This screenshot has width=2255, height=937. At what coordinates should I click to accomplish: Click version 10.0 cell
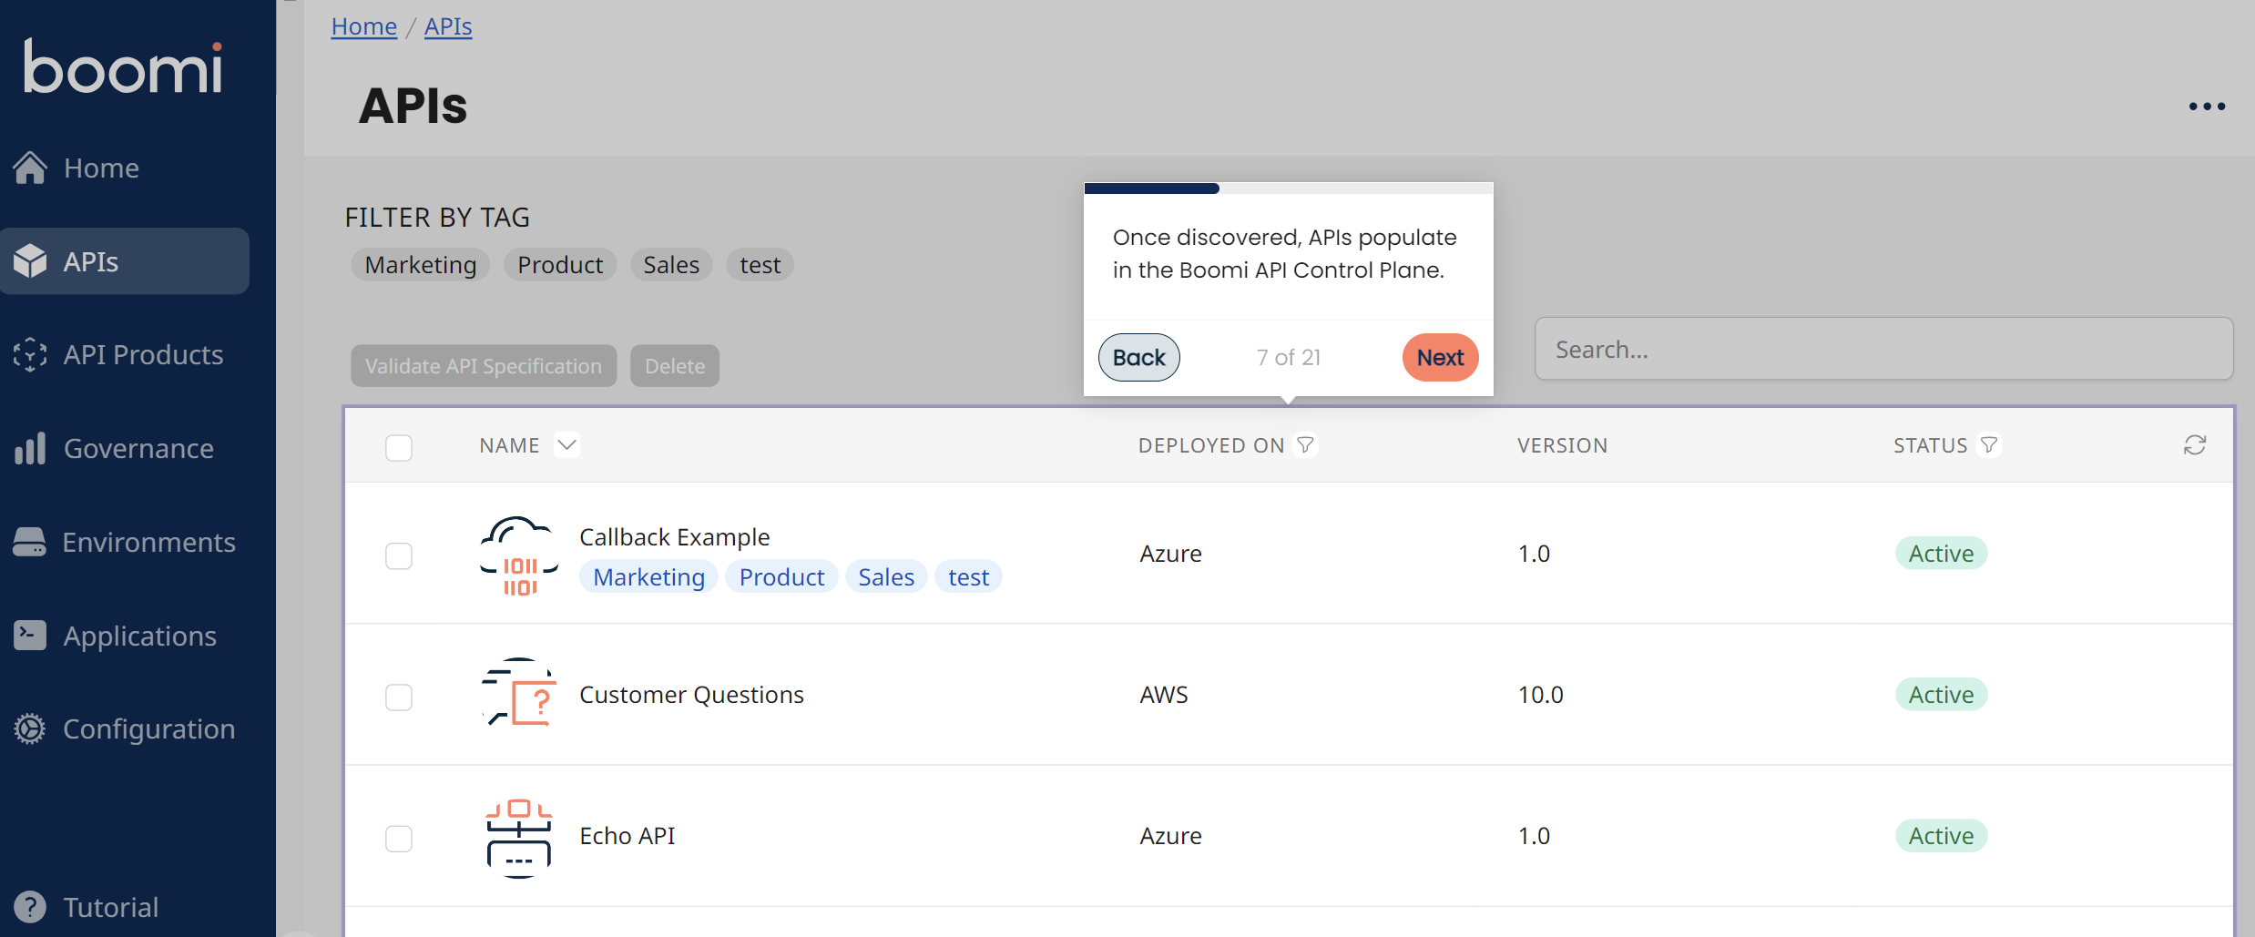point(1540,695)
